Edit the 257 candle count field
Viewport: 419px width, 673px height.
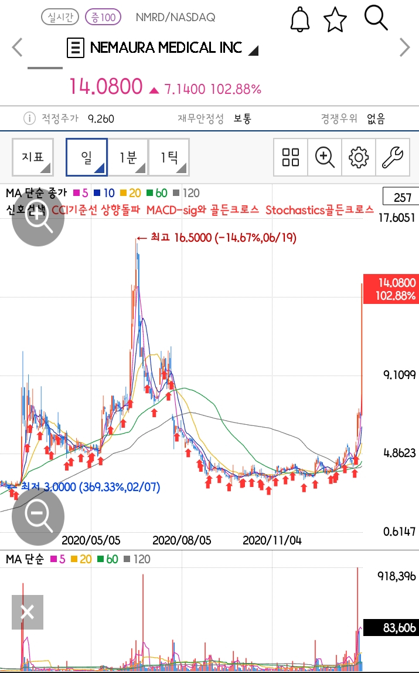401,197
